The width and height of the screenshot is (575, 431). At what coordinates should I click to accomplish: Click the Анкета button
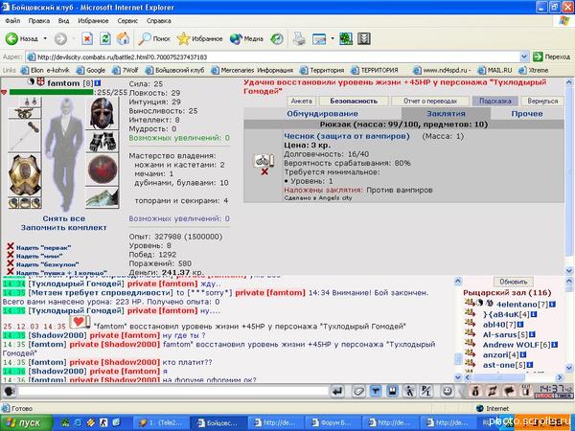click(x=302, y=101)
